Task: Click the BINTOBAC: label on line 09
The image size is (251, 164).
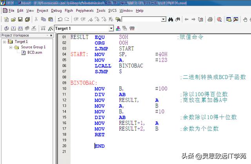Action: click(84, 83)
